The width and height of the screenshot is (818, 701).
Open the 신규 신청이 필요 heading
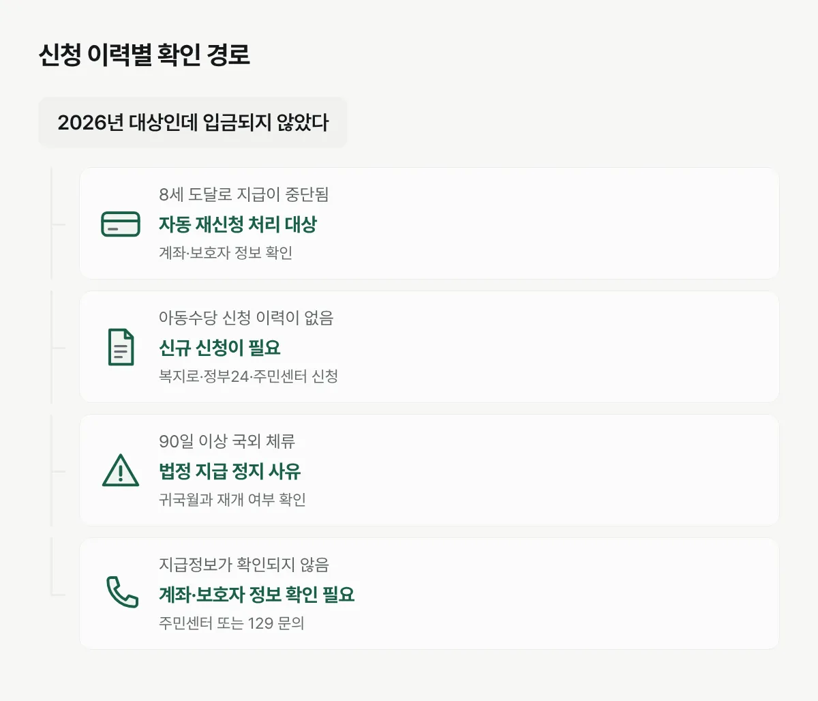click(219, 348)
